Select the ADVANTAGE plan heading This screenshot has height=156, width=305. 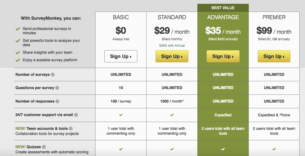[223, 17]
